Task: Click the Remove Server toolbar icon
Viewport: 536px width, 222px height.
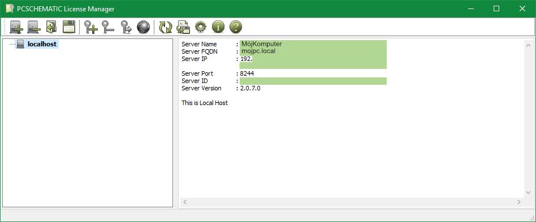Action: [34, 27]
